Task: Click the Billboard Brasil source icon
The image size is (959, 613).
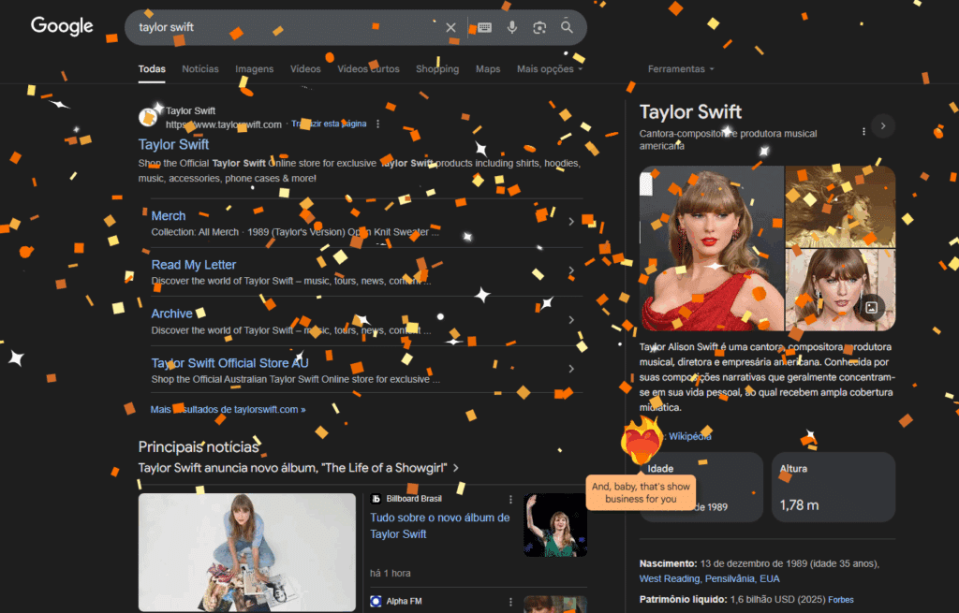Action: (x=376, y=499)
